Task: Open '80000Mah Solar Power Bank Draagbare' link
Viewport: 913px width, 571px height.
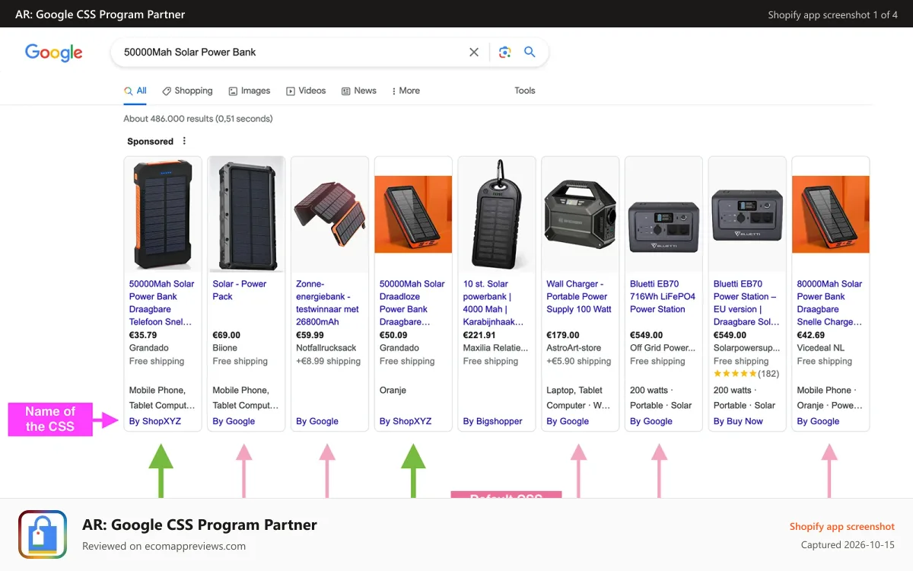Action: pyautogui.click(x=830, y=303)
